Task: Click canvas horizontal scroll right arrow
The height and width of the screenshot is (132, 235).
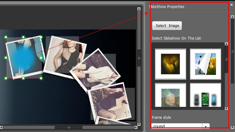Action: (136, 127)
